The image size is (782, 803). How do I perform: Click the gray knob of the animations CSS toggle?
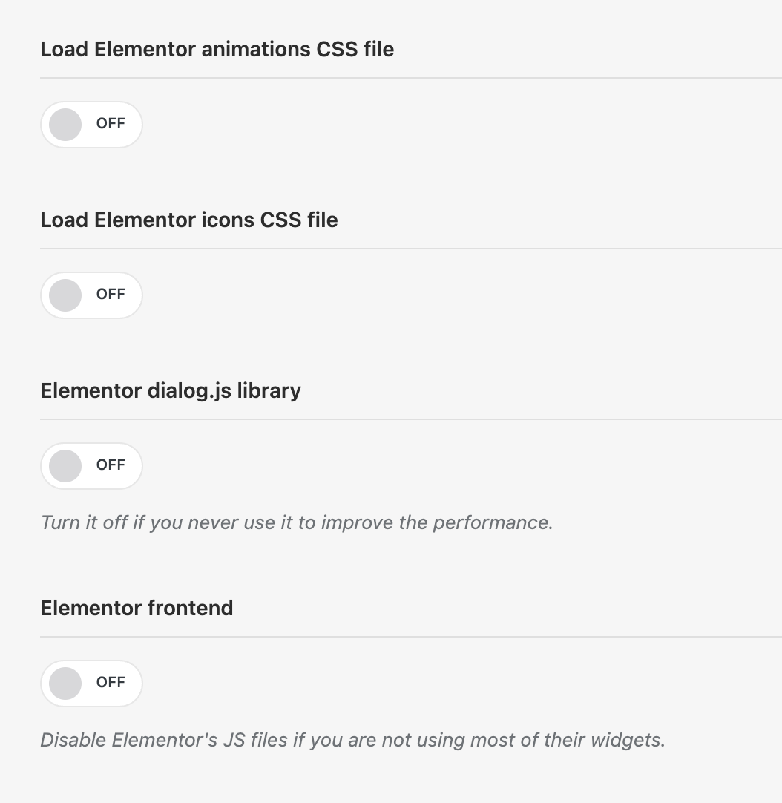coord(65,125)
